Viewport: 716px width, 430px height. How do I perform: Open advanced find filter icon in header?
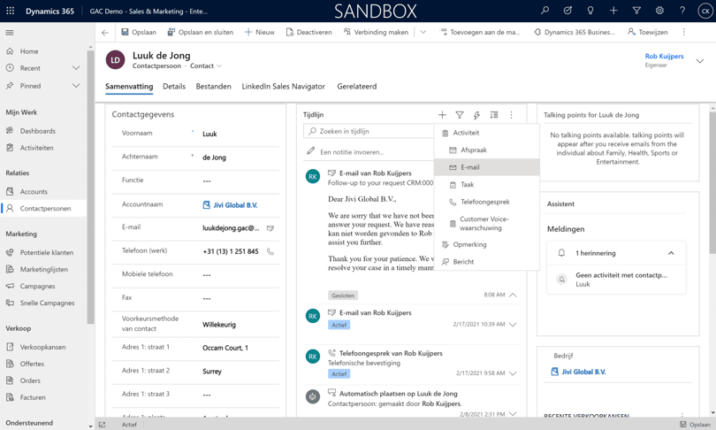(x=636, y=11)
